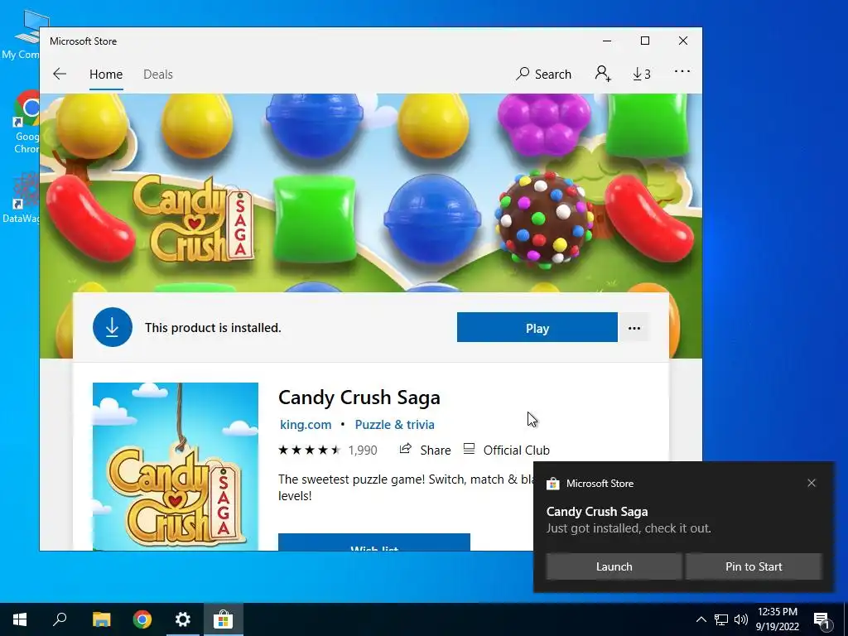Open the Windows Start menu
Image resolution: width=848 pixels, height=636 pixels.
click(20, 619)
